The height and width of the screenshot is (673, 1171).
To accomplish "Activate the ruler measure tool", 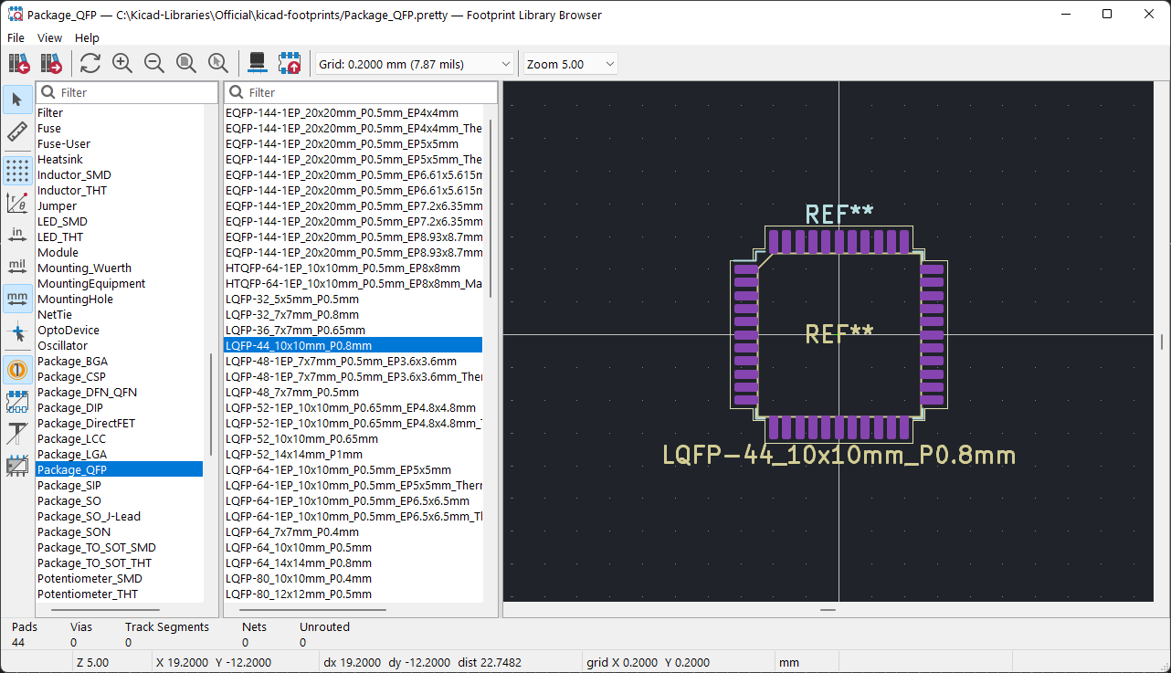I will tap(17, 132).
